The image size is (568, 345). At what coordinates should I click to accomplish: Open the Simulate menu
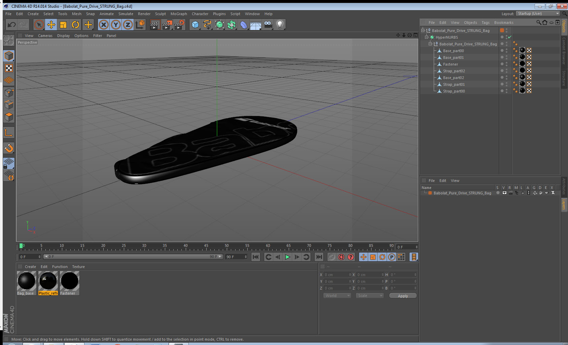pyautogui.click(x=126, y=14)
